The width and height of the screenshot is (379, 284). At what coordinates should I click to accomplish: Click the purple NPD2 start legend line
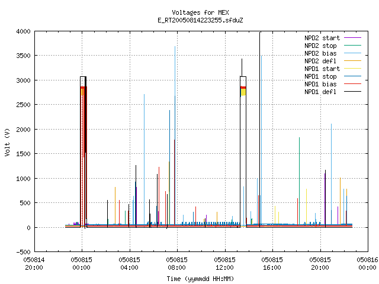(353, 38)
